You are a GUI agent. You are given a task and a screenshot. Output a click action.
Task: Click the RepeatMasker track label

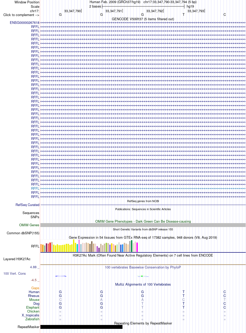[x=28, y=327]
